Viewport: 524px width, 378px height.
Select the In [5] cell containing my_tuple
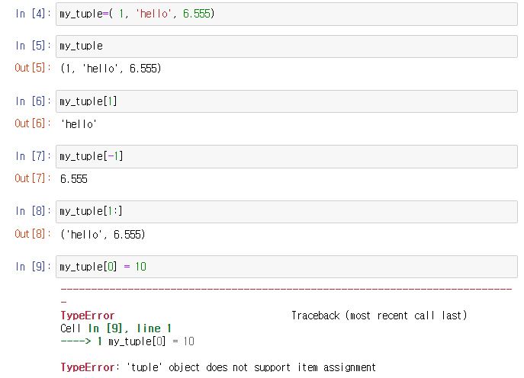pyautogui.click(x=287, y=46)
